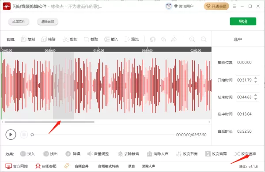Click the selection duration value 00:13.04
Image resolution: width=265 pixels, height=172 pixels.
244,114
